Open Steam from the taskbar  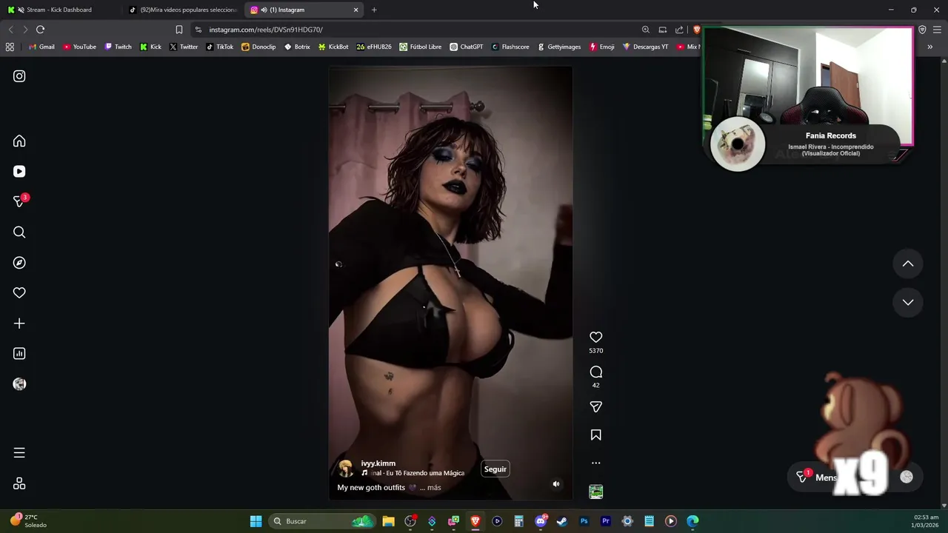[x=562, y=521]
